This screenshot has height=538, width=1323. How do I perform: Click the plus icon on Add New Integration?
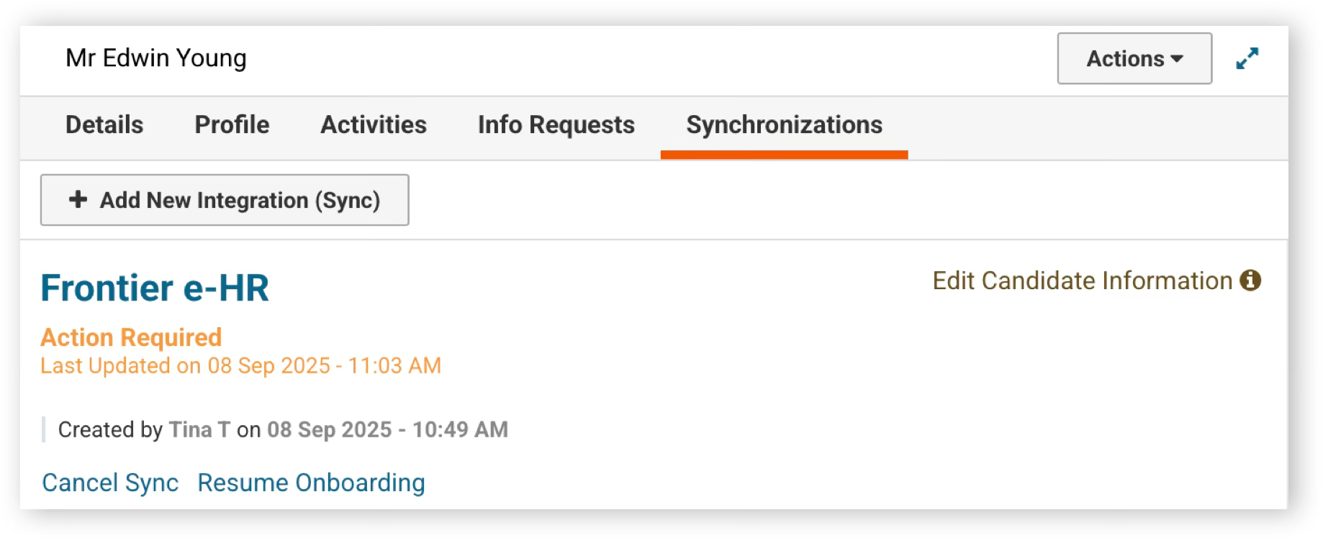pyautogui.click(x=78, y=199)
